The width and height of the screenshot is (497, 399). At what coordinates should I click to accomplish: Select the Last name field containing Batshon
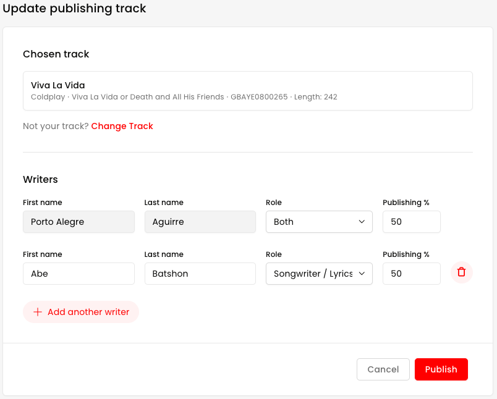coord(200,274)
